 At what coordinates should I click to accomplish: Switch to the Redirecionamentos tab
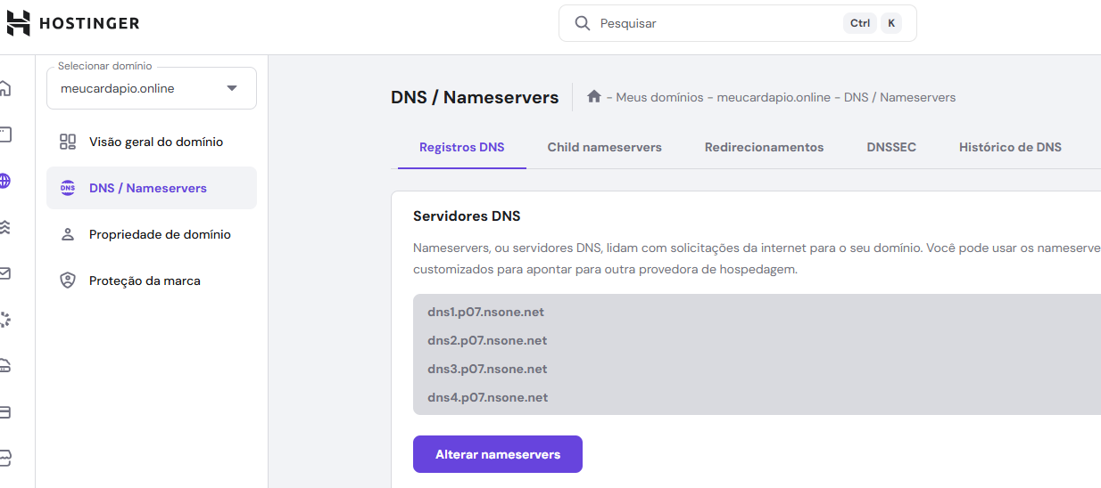pos(765,147)
